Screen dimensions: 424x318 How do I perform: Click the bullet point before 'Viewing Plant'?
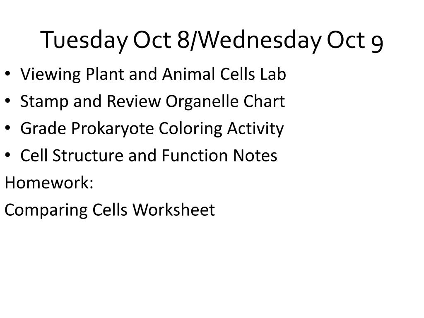(x=7, y=74)
